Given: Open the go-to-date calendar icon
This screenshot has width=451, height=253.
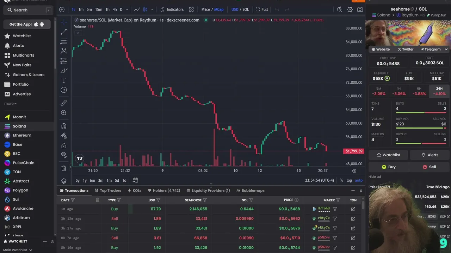Looking at the screenshot, I should [135, 180].
